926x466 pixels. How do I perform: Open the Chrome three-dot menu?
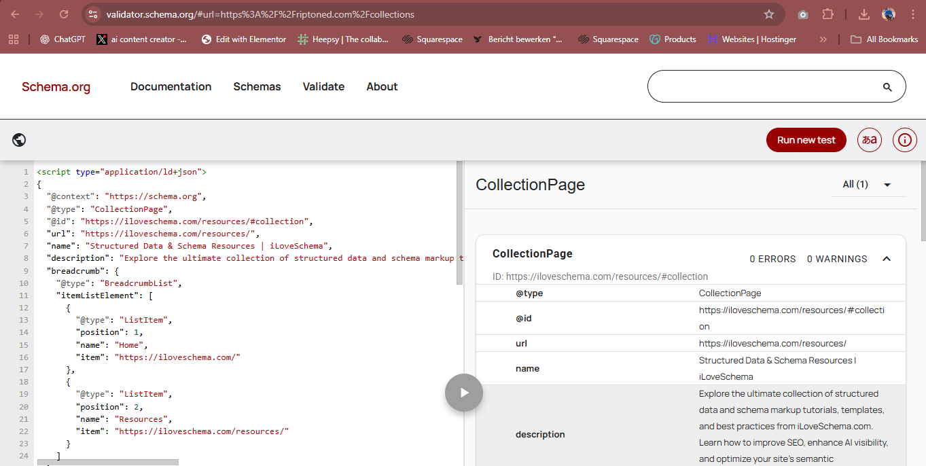[x=913, y=14]
